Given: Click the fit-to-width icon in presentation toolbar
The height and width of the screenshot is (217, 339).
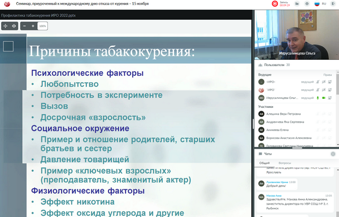Looking at the screenshot, I should (x=14, y=26).
